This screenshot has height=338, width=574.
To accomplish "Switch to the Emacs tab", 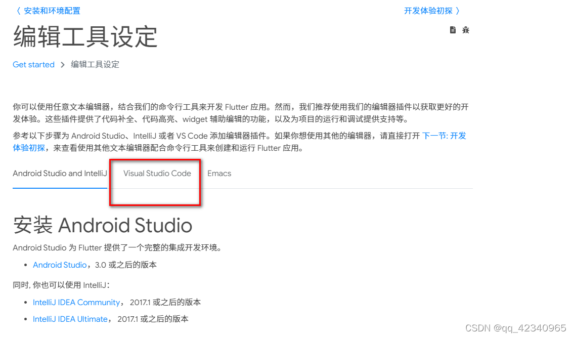I will click(x=219, y=174).
